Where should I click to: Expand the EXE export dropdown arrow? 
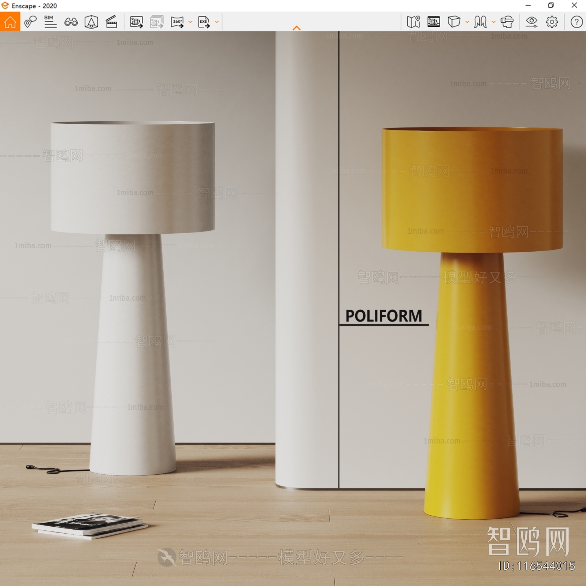(x=217, y=23)
